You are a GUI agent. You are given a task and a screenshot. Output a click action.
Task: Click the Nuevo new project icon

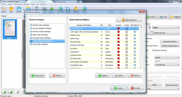[4, 9]
